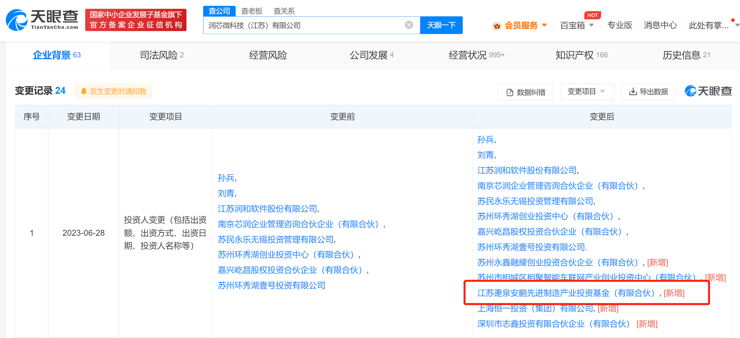Go to 消息中心 in the top bar
This screenshot has width=740, height=338.
click(x=660, y=25)
